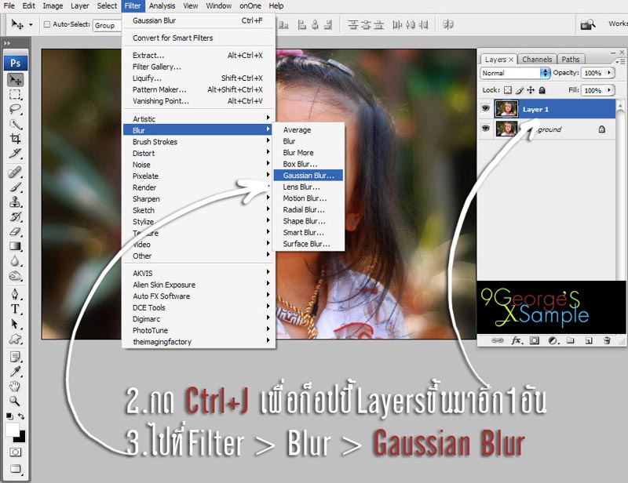Select the Hand tool
Image resolution: width=628 pixels, height=483 pixels.
(15, 387)
